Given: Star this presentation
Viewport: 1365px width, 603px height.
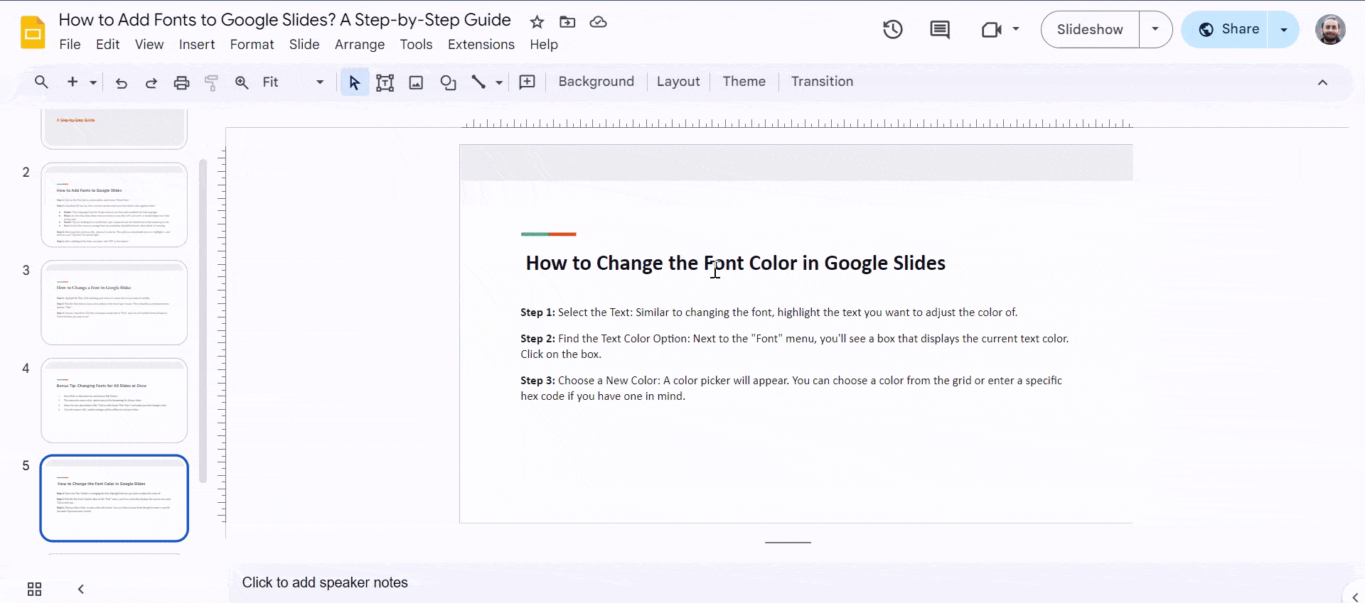Looking at the screenshot, I should (537, 22).
